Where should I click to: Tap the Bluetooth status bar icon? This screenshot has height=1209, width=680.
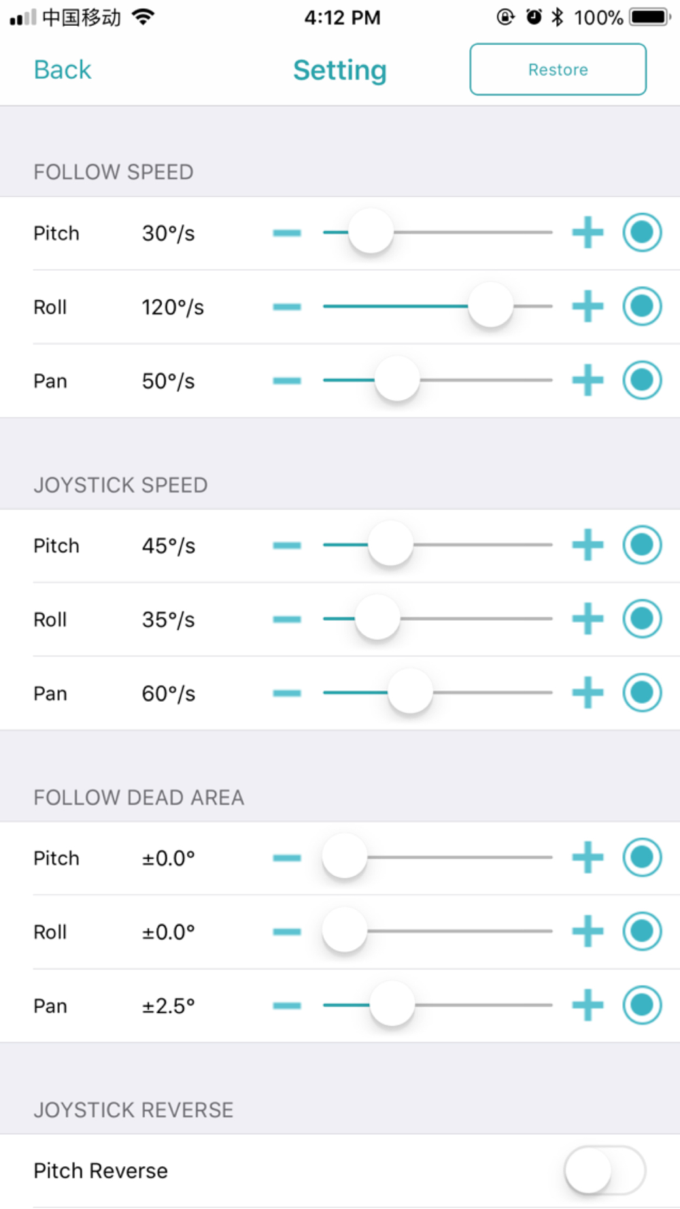pos(558,17)
